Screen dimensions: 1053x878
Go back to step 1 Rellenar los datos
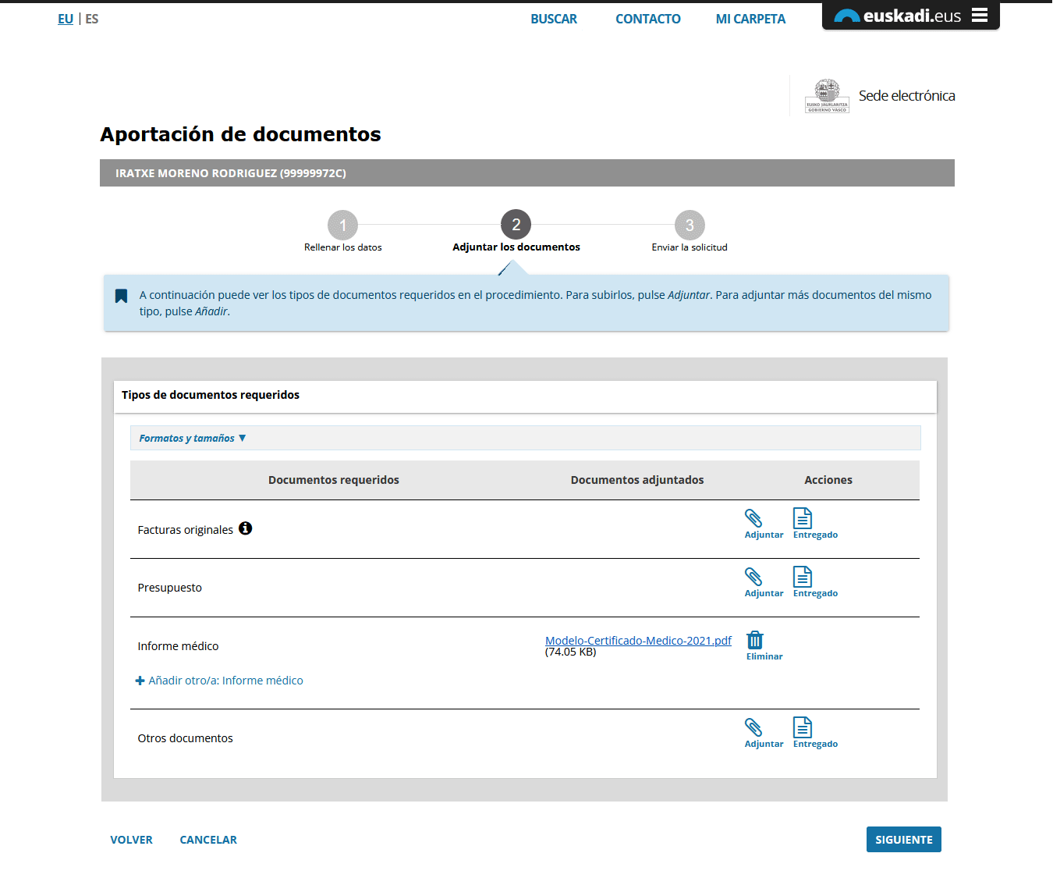pyautogui.click(x=342, y=226)
